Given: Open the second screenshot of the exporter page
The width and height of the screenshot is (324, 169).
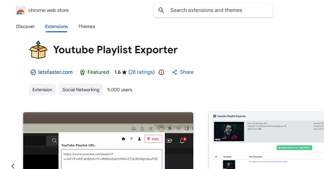Looking at the screenshot, I should 266,141.
